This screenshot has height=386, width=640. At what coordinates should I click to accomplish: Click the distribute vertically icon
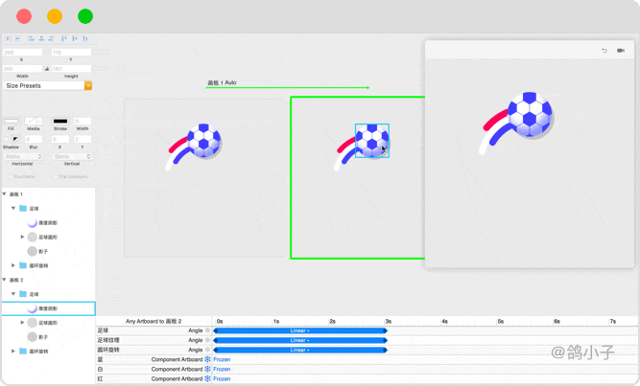17,38
